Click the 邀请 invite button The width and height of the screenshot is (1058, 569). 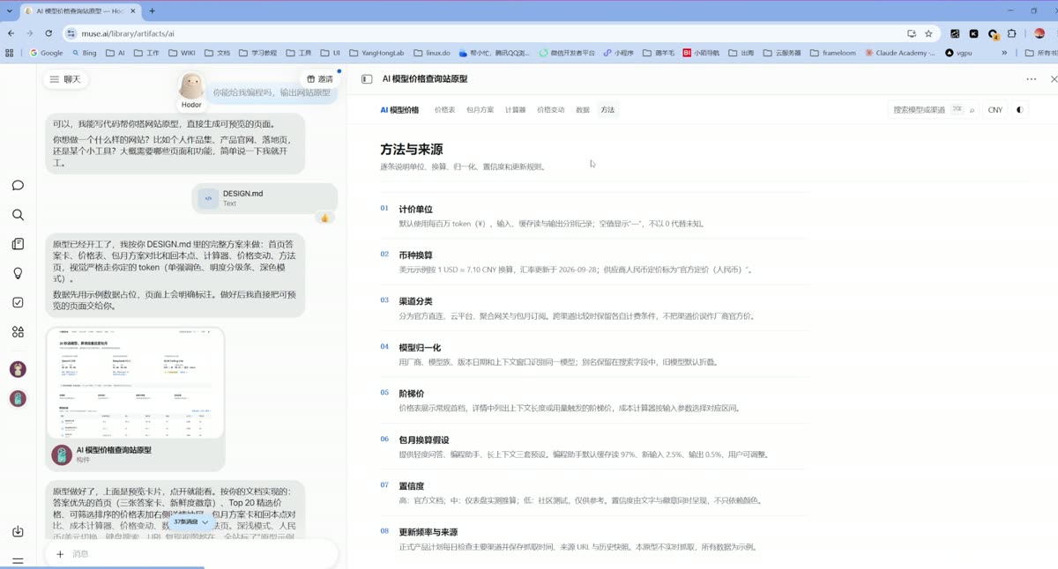(x=320, y=79)
